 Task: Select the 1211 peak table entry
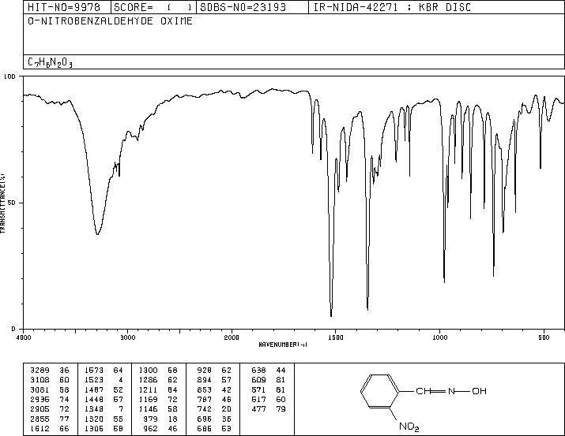tap(158, 389)
